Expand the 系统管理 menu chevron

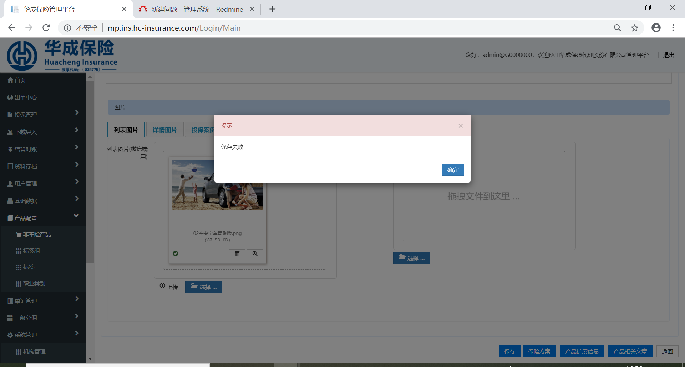(76, 333)
